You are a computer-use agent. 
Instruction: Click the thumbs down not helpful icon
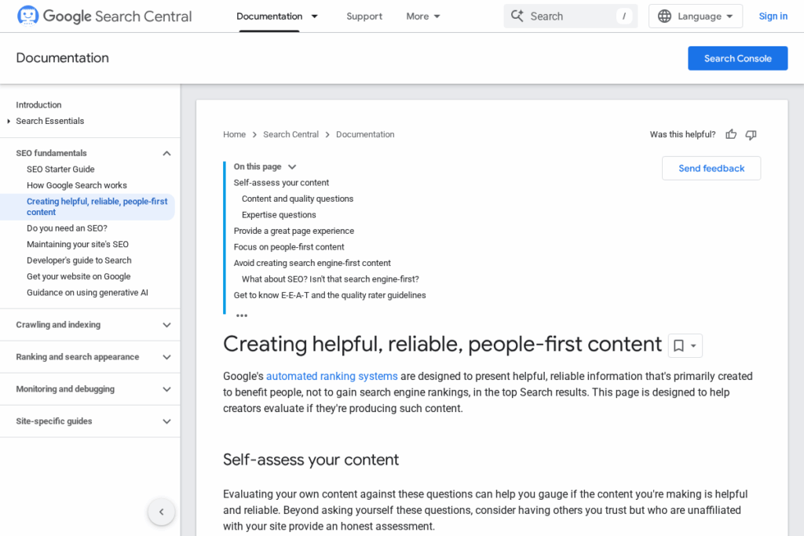click(751, 135)
